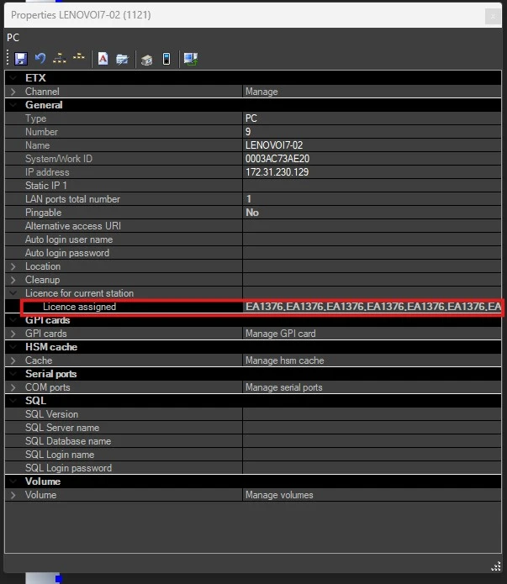
Task: Expand the COM ports row
Action: click(x=13, y=387)
